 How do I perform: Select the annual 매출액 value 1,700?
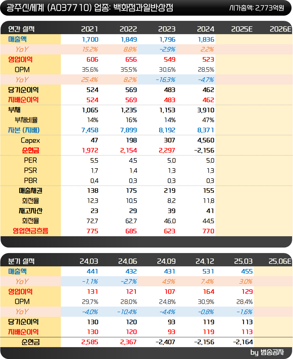(90, 39)
